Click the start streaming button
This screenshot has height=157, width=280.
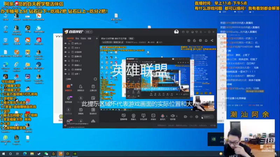coord(208,117)
